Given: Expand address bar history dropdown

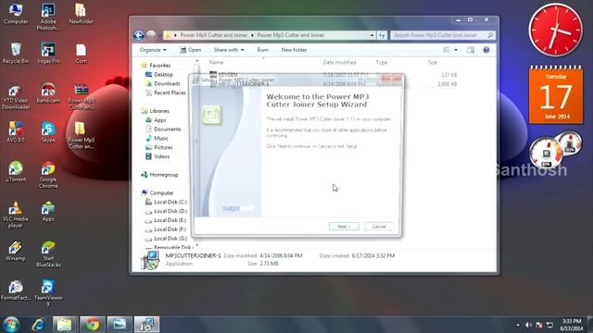Looking at the screenshot, I should click(372, 35).
